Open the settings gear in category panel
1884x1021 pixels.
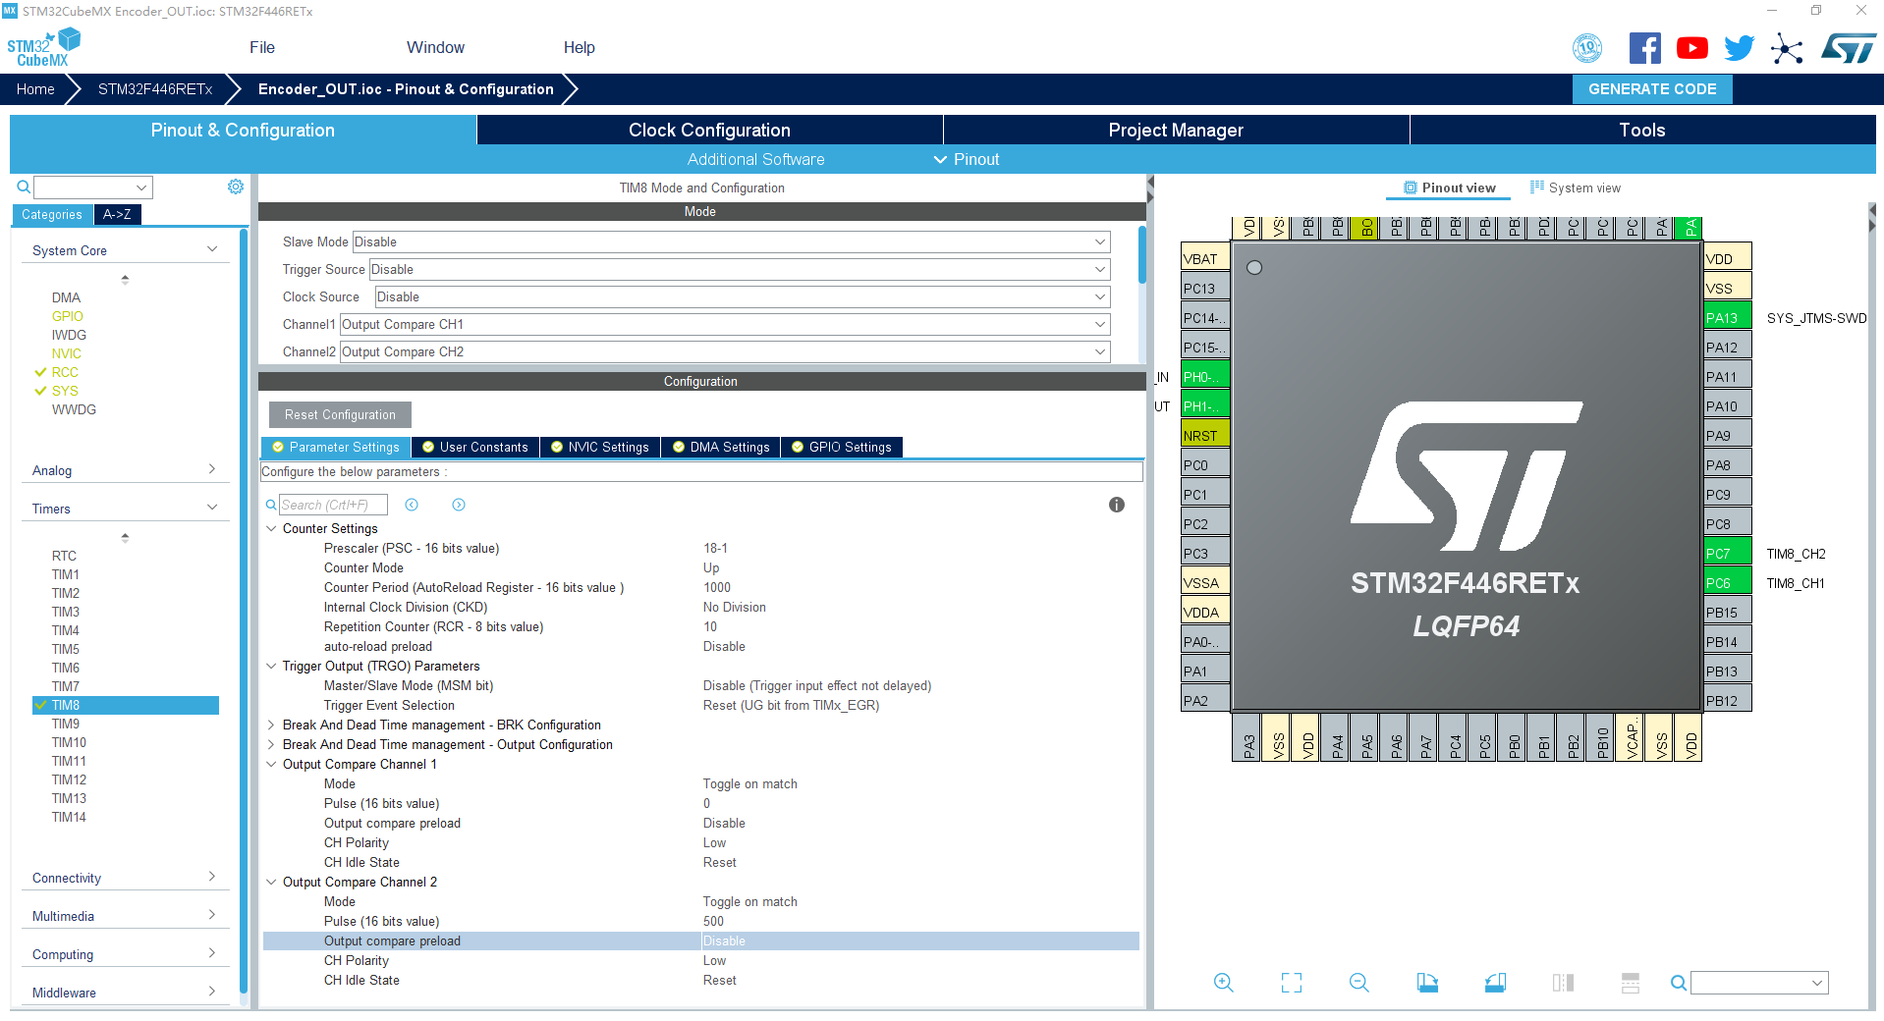click(236, 187)
